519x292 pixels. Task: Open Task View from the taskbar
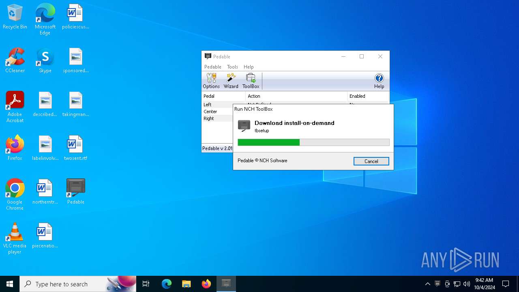click(146, 284)
